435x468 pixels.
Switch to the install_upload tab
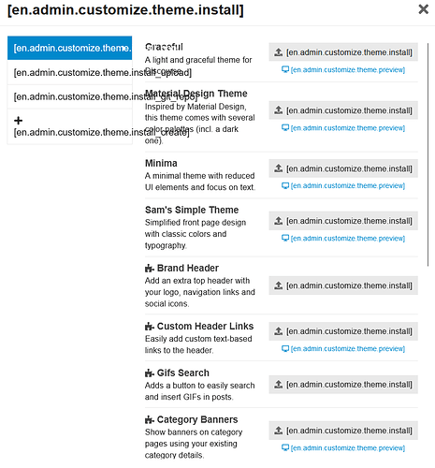pos(69,72)
